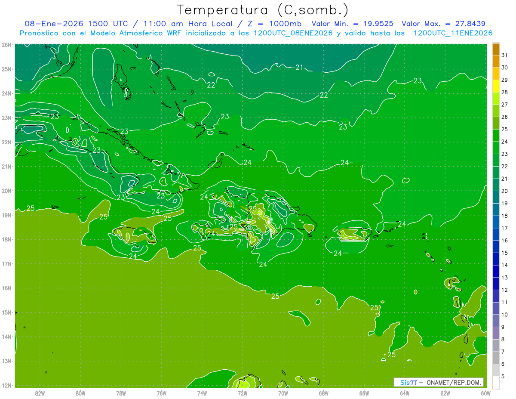
Task: Pick the orange swatch between 30 and 31
Action: coord(496,61)
